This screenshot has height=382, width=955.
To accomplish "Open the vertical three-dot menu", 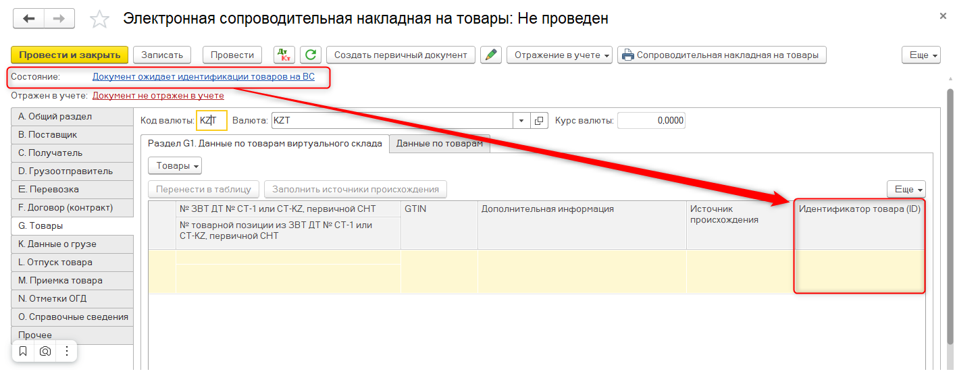I will (x=67, y=351).
